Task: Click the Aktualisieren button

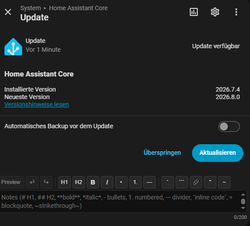Action: click(x=218, y=153)
